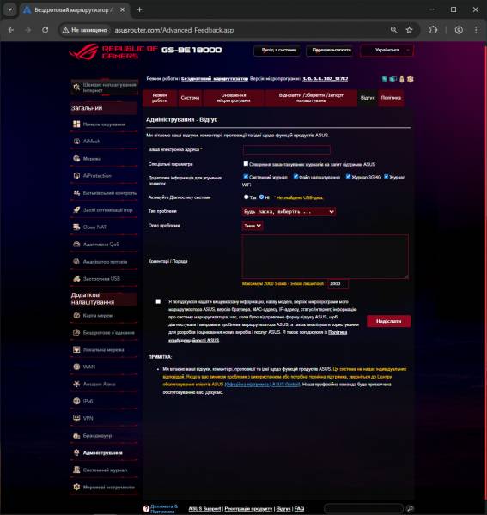Click the footer search input box

pos(363,509)
